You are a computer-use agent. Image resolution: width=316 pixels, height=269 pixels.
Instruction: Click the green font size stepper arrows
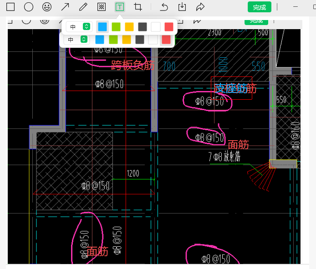(x=87, y=26)
